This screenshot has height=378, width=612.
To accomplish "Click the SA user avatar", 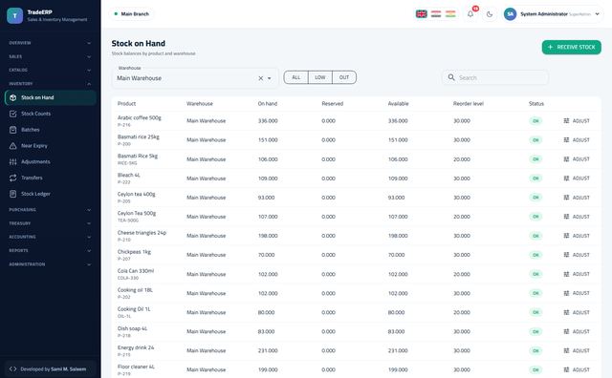I will click(510, 14).
